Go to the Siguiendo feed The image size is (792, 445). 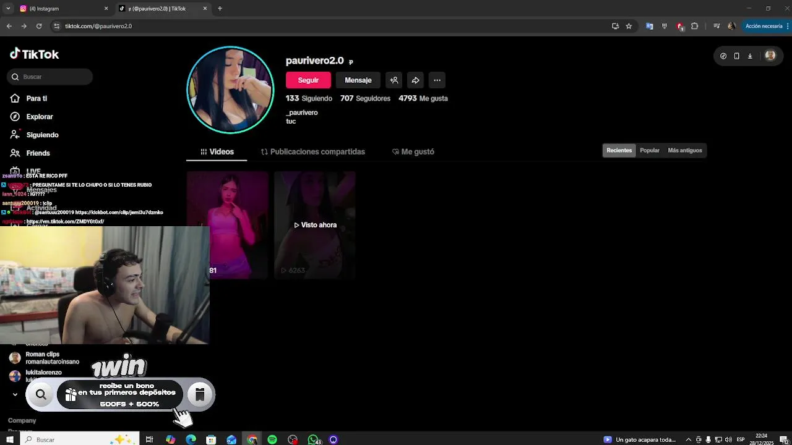(x=42, y=135)
